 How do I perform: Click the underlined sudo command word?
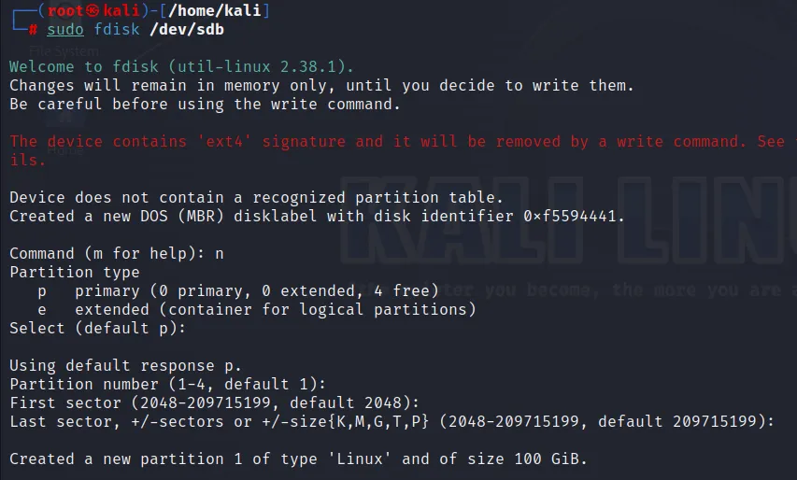65,29
